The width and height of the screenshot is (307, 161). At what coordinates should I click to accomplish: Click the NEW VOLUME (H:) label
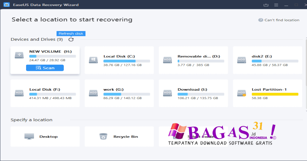tap(50, 51)
